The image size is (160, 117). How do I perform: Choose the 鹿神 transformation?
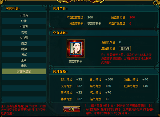24,49
